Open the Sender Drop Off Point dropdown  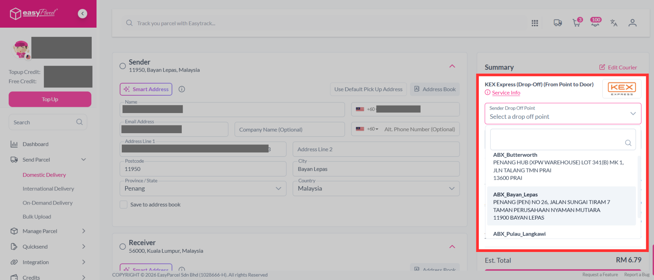pos(563,113)
